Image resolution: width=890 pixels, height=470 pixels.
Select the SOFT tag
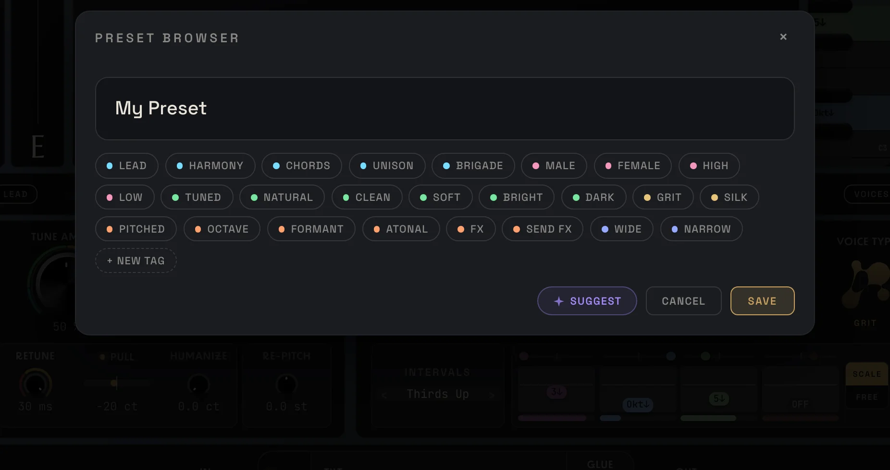pyautogui.click(x=441, y=198)
